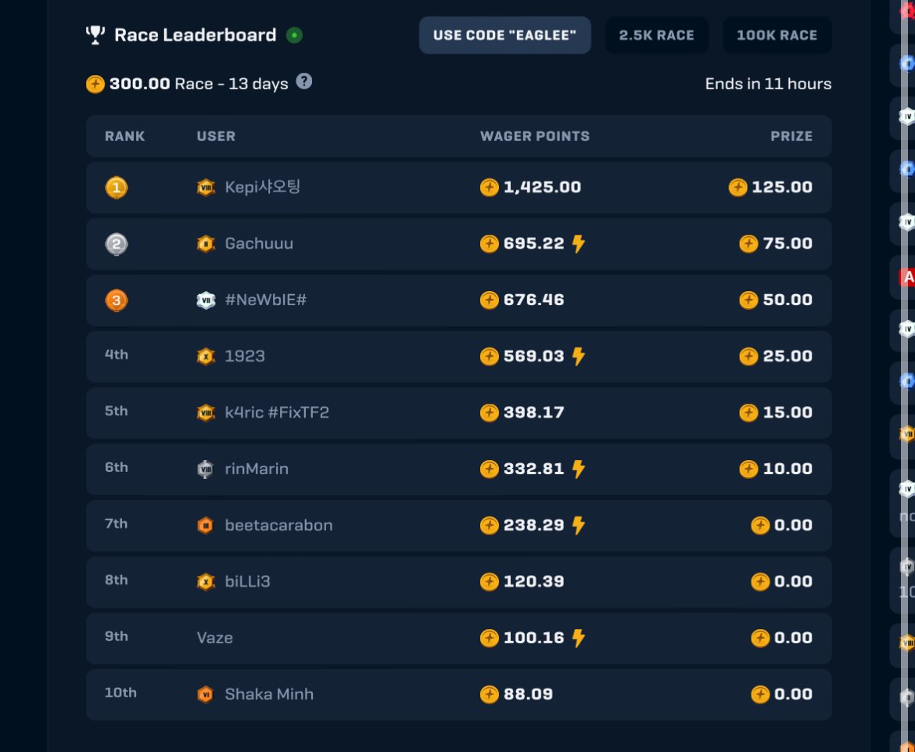Click the lightning bolt beside 695.22
915x752 pixels.
pos(578,243)
